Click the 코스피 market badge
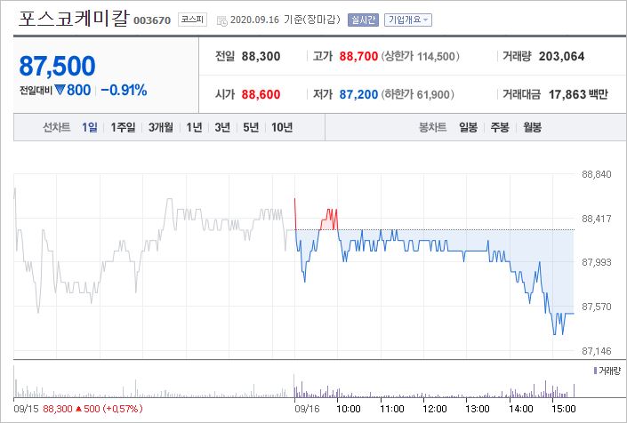Viewport: 627px width, 423px height. pyautogui.click(x=192, y=20)
